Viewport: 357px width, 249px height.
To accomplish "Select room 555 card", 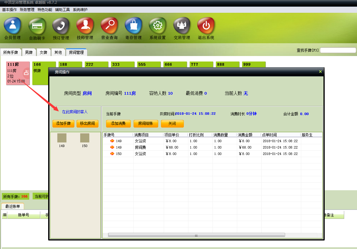I will coord(149,64).
